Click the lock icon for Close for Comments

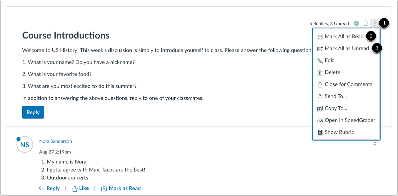(x=320, y=84)
